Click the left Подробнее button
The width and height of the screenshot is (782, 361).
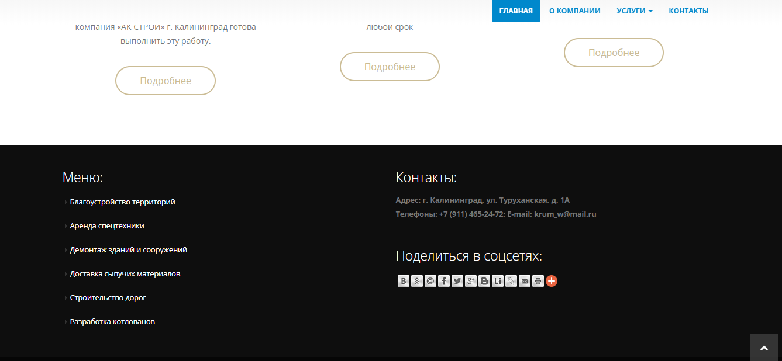166,81
